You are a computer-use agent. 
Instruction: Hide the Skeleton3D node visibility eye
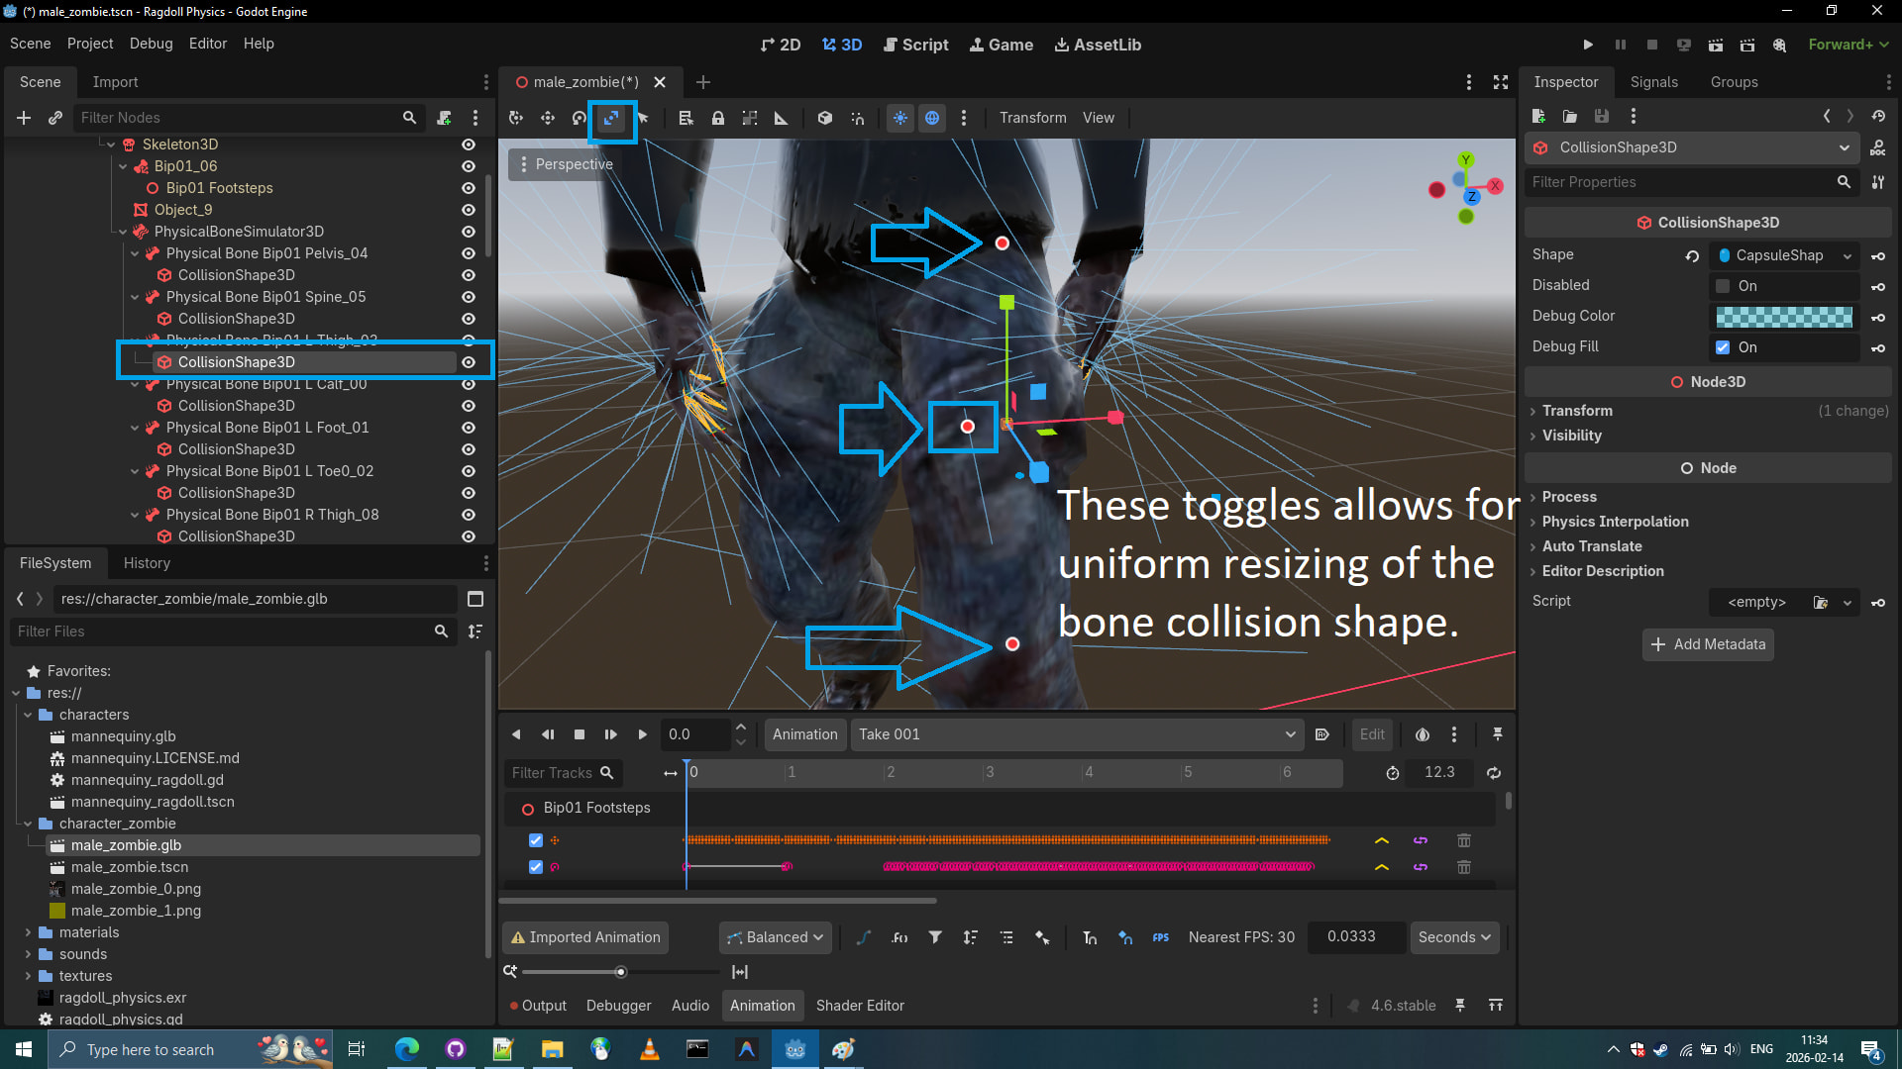tap(469, 145)
